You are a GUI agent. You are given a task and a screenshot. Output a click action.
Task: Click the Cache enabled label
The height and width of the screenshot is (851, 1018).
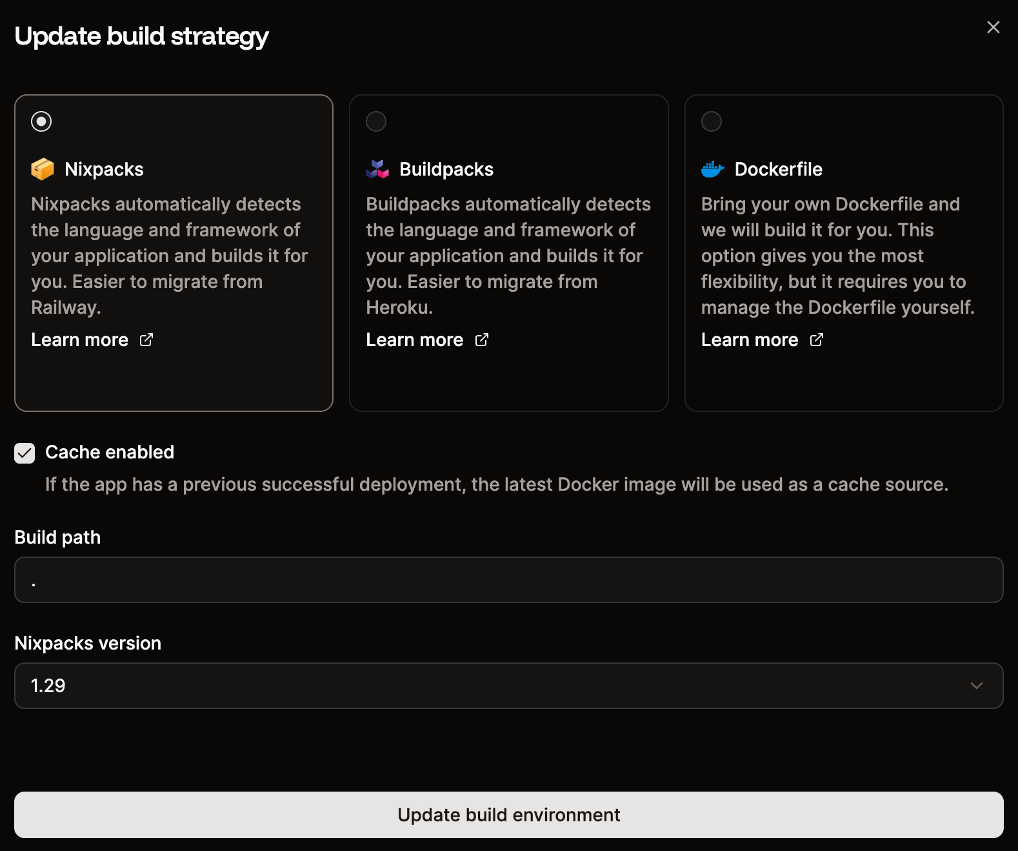110,452
